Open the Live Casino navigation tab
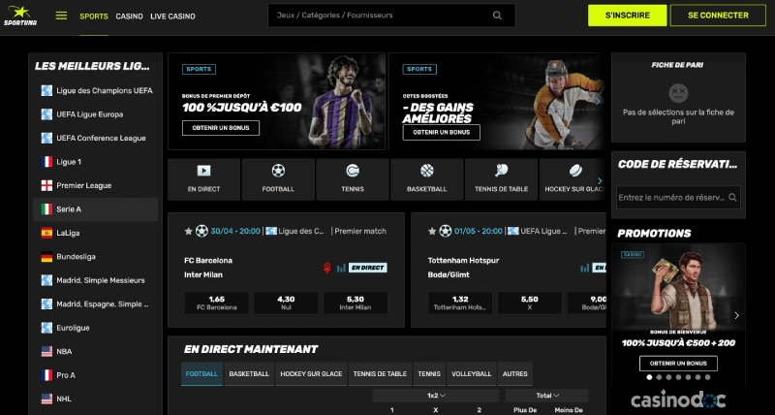Screen dimensions: 775x415 coord(172,16)
